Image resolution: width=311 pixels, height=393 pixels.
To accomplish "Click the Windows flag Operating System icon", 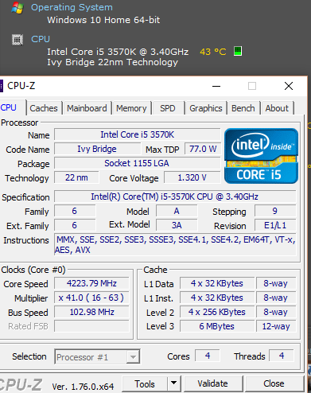I will (17, 8).
